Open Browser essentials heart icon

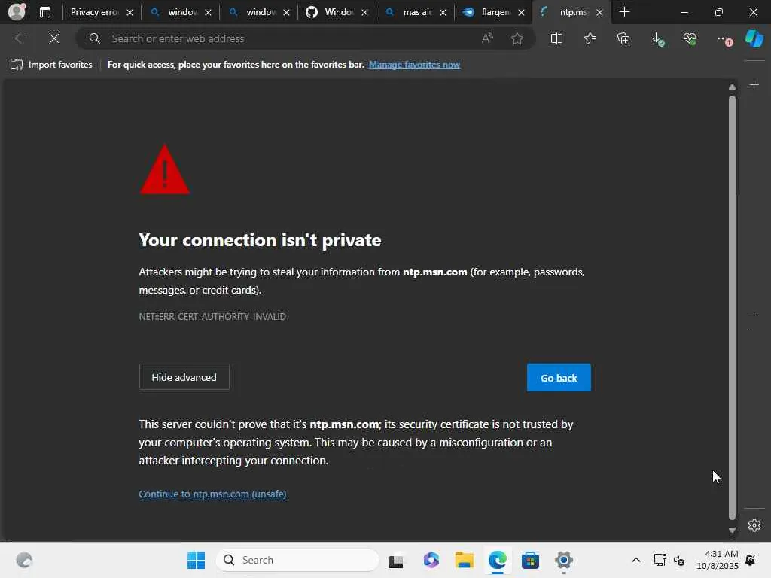point(690,39)
